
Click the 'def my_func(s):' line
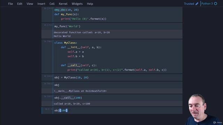(67, 14)
